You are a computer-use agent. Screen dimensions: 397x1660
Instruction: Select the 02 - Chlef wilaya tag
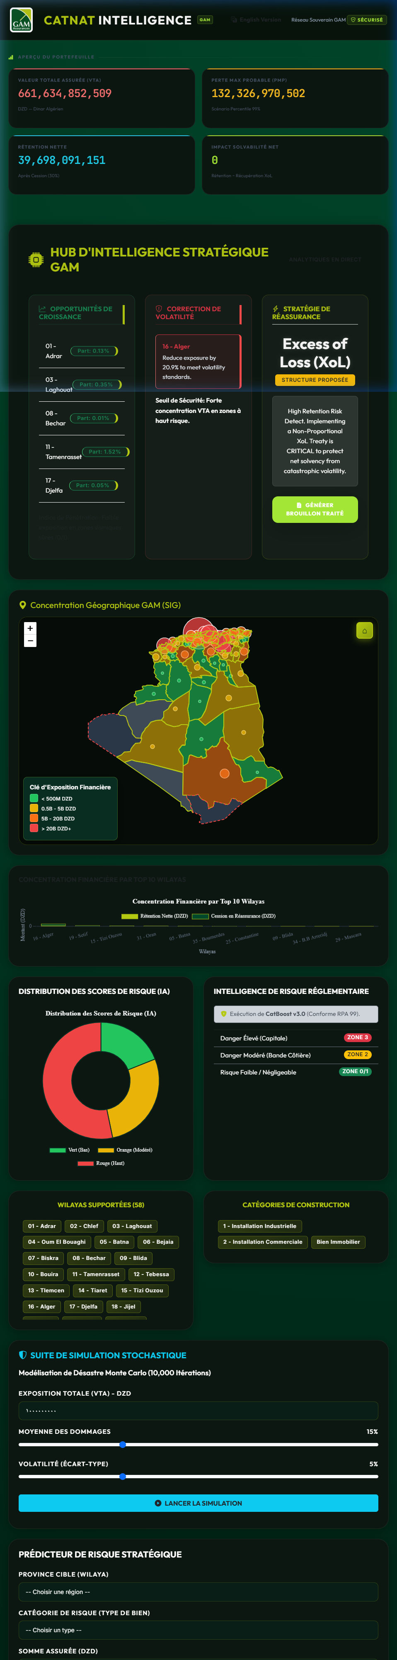84,1225
